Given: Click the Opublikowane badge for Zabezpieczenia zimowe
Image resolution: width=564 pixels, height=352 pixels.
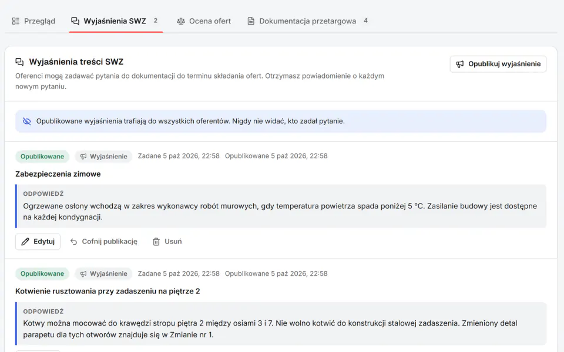Looking at the screenshot, I should click(x=42, y=156).
